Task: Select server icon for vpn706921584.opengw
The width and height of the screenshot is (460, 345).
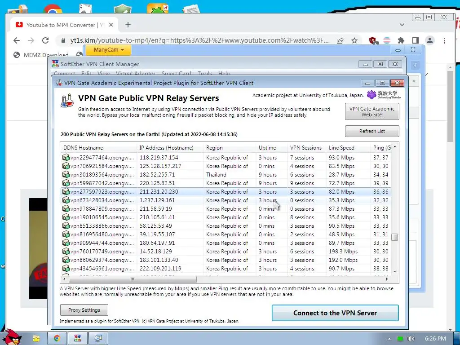Action: coord(66,166)
